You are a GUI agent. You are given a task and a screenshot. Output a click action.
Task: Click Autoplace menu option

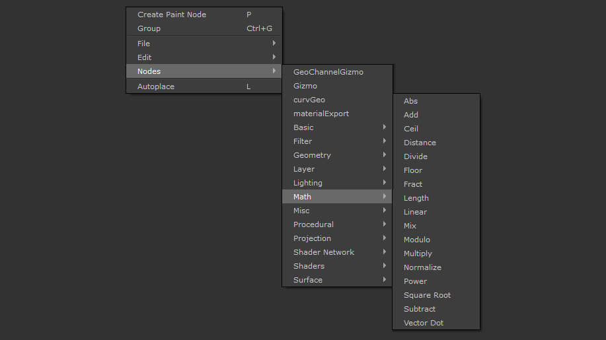pyautogui.click(x=156, y=86)
